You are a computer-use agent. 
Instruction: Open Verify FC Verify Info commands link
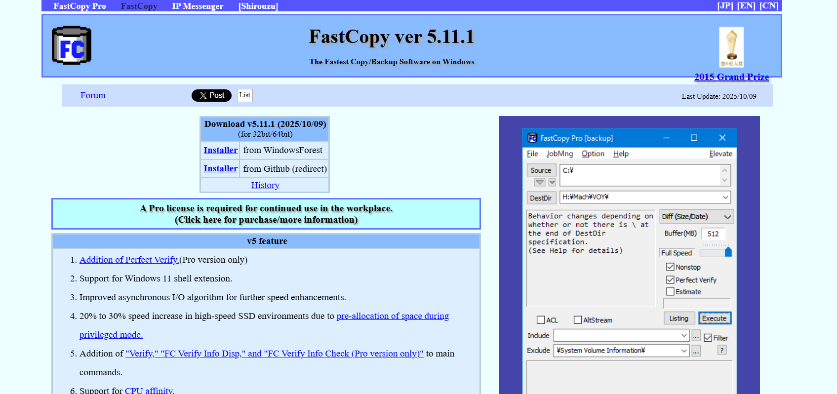[x=275, y=354]
